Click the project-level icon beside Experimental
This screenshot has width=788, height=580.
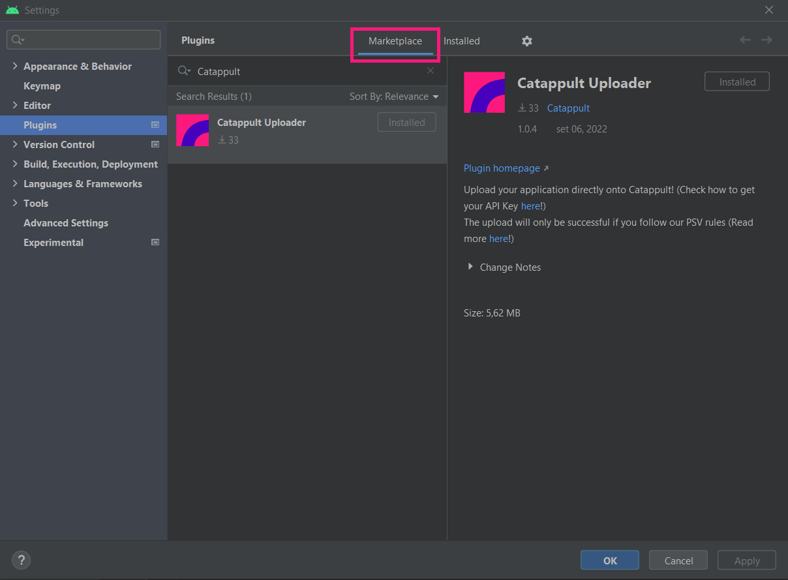tap(155, 242)
